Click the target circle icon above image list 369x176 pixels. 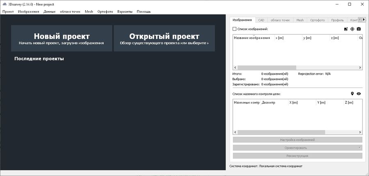(352, 29)
